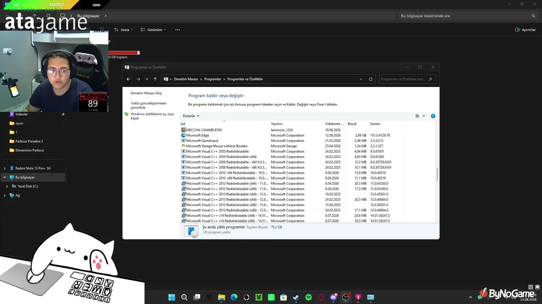
Task: Select Videolar folder in sidebar
Action: 33,114
